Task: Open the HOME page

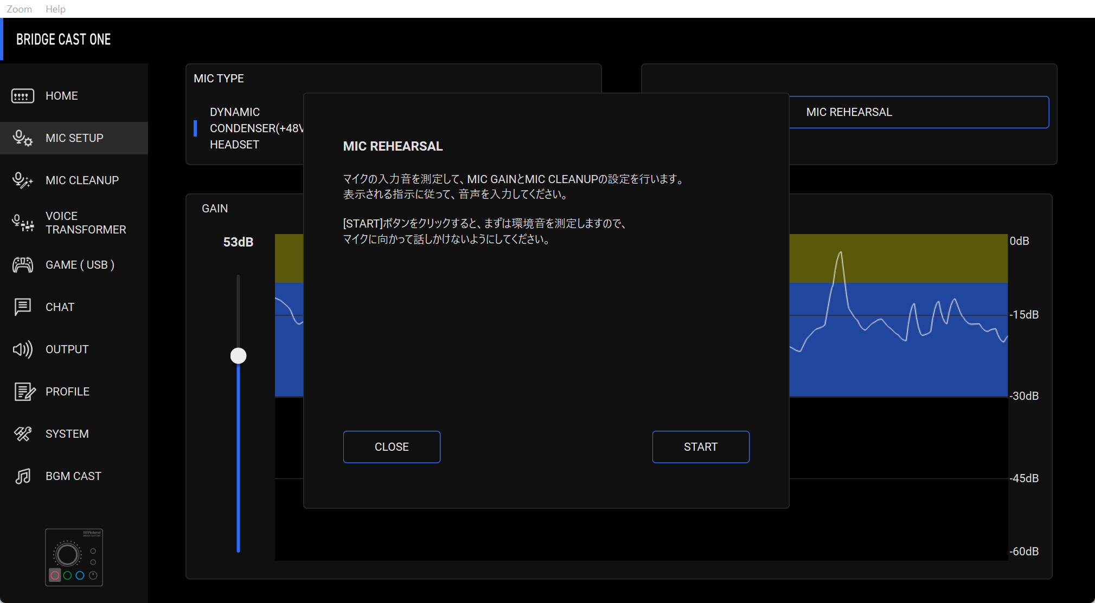Action: click(x=74, y=96)
